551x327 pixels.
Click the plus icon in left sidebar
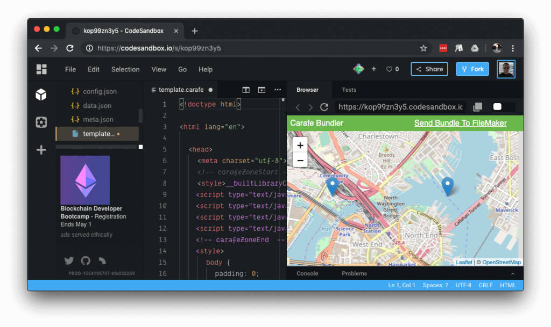pos(41,150)
